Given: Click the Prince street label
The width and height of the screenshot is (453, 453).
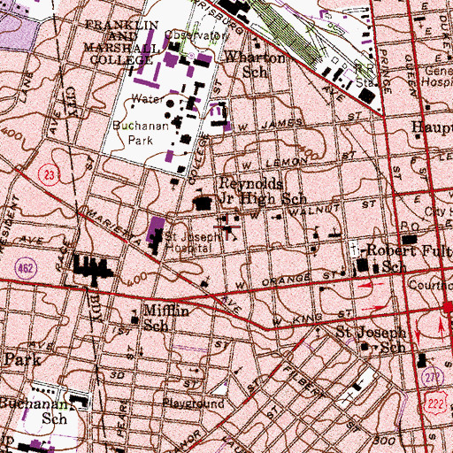Looking at the screenshot, I should (x=385, y=71).
